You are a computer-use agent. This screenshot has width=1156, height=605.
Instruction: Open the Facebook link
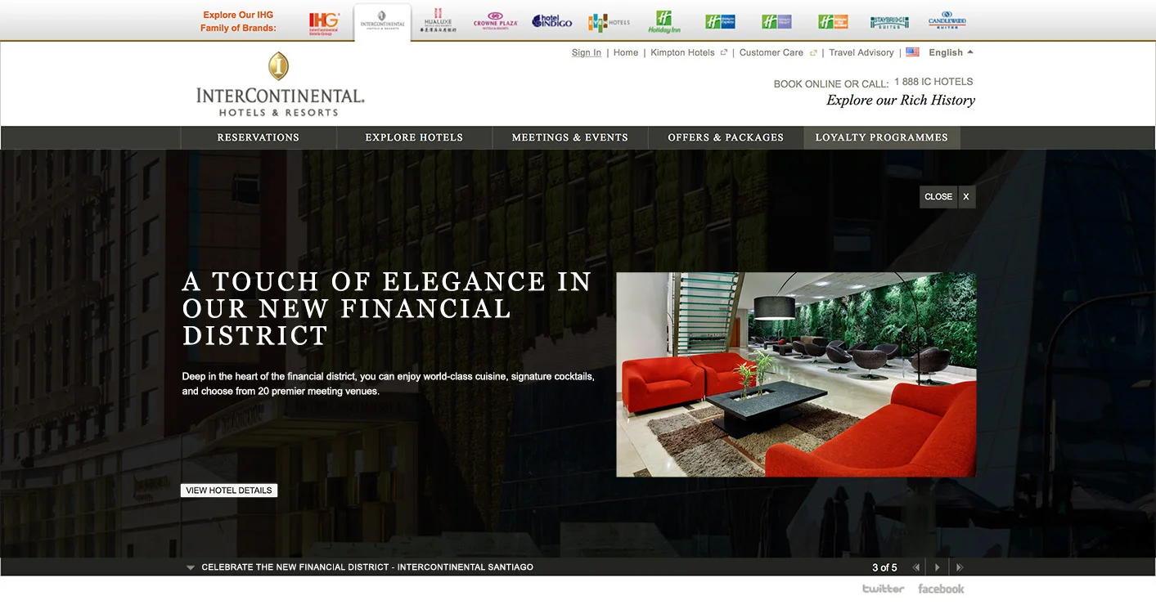tap(941, 589)
